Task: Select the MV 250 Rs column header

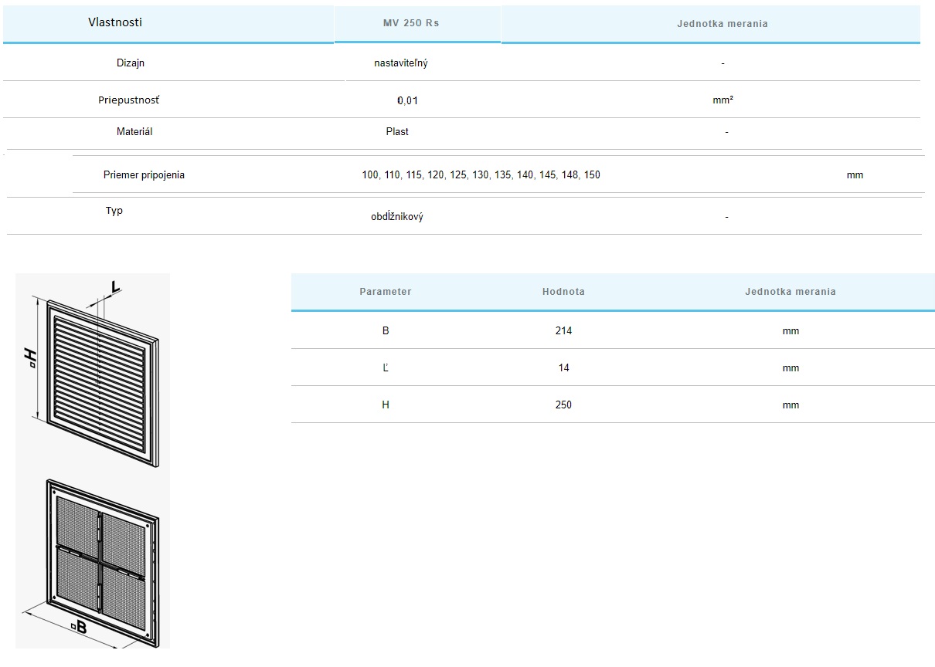Action: pyautogui.click(x=410, y=23)
